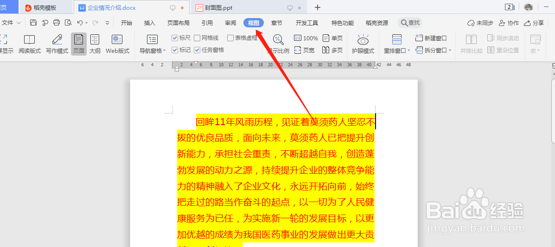
Task: Switch to 封面图.ppt document tab
Action: pyautogui.click(x=250, y=7)
